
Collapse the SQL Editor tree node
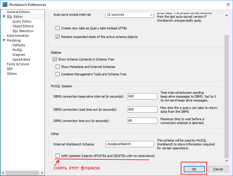(4, 17)
